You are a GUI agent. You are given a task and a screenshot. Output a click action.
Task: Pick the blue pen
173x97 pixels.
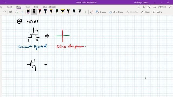(45, 11)
